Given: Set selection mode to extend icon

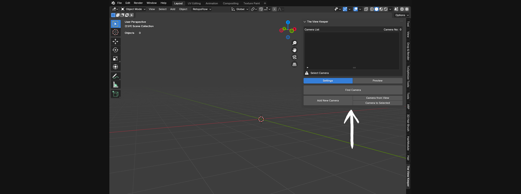Looking at the screenshot, I should 118,15.
